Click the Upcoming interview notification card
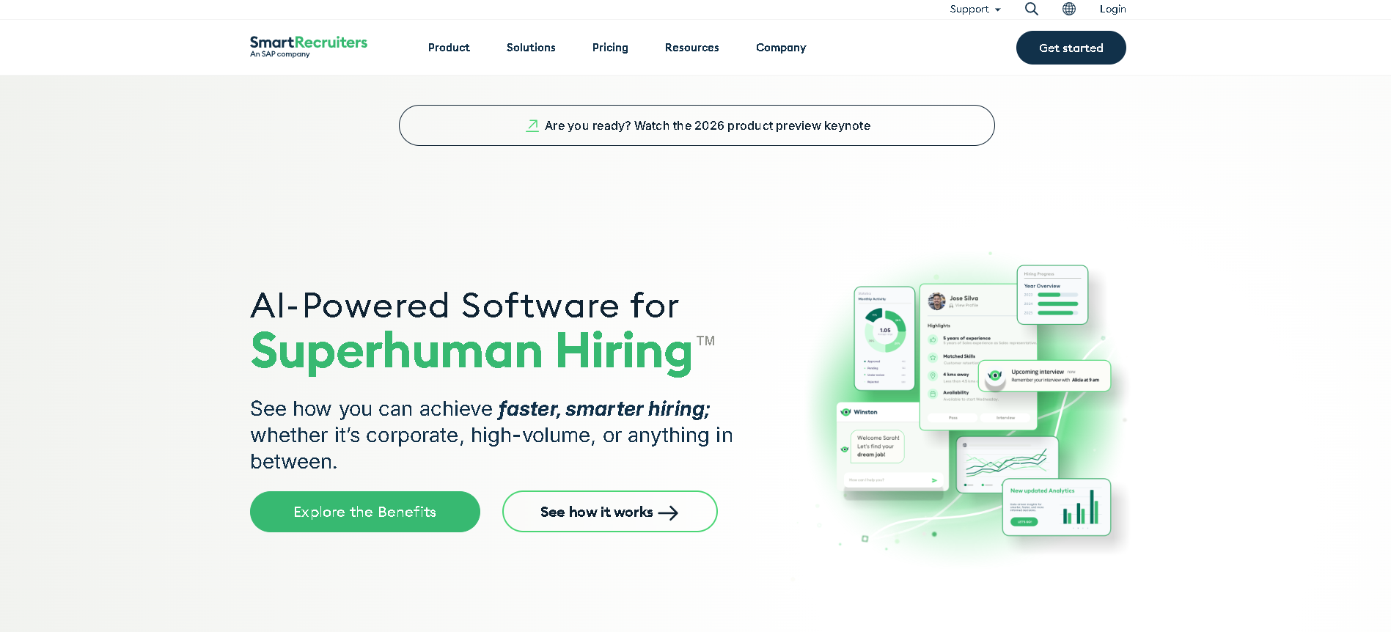The width and height of the screenshot is (1391, 632). 1044,375
